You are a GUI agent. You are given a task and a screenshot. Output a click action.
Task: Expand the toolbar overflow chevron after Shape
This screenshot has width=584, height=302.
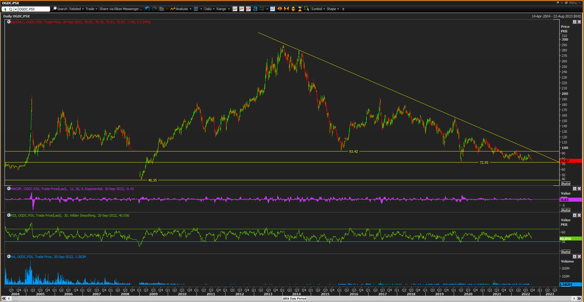coord(344,9)
